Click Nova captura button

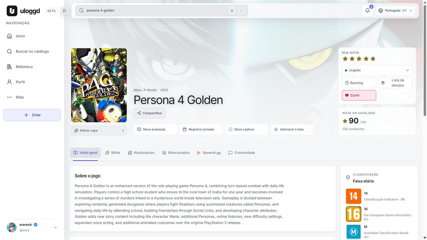click(246, 129)
